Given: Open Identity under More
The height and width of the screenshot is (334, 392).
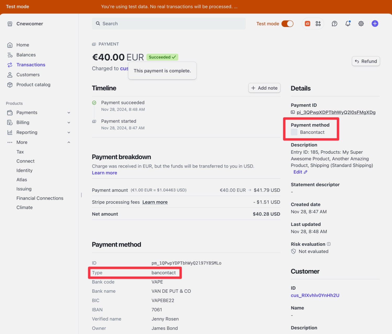Looking at the screenshot, I should click(x=25, y=170).
